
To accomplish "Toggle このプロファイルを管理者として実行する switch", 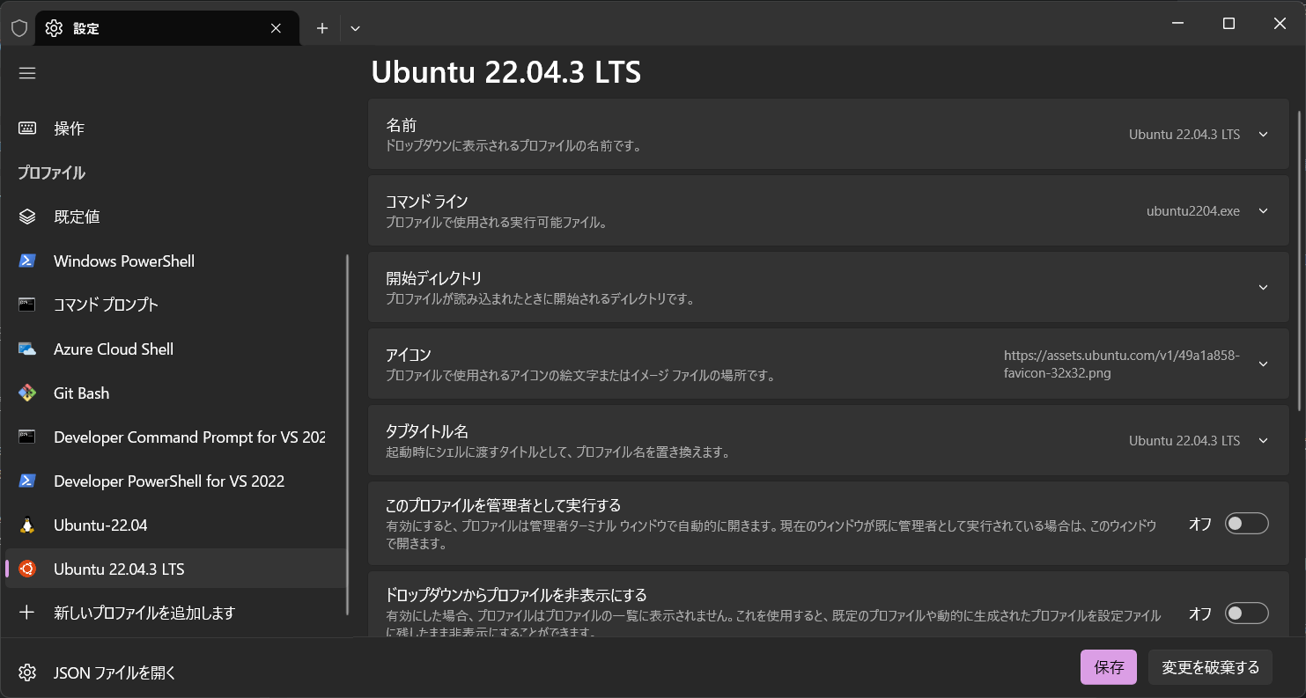I will pyautogui.click(x=1246, y=524).
